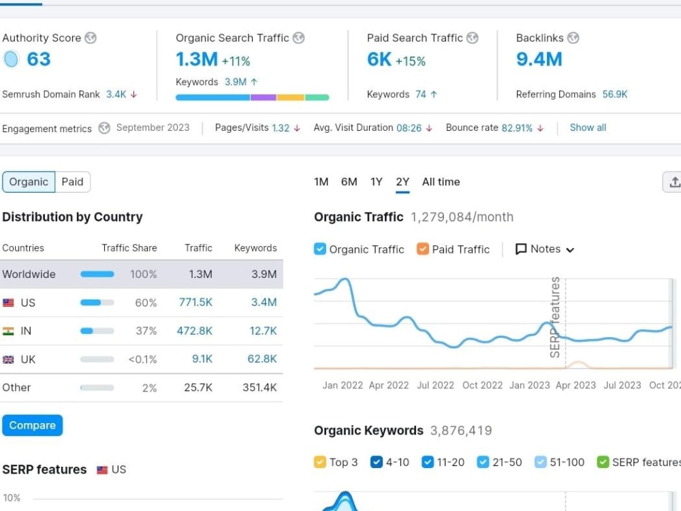Screen dimensions: 681x511
Task: Switch to the Organic tab
Action: pos(29,182)
